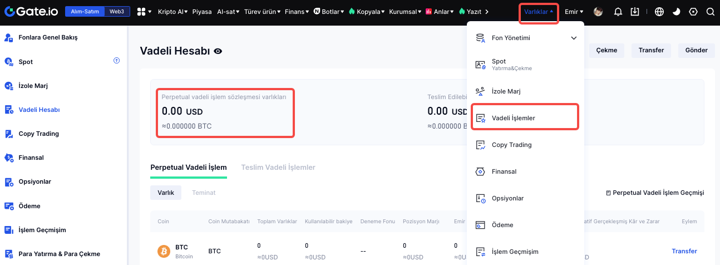Hide balance with eye icon
The width and height of the screenshot is (720, 265).
point(218,51)
